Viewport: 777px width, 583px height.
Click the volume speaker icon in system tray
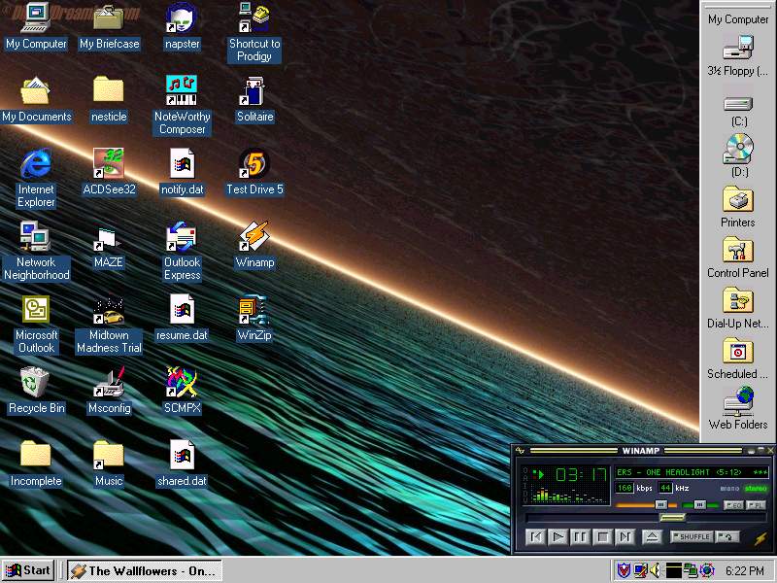click(655, 570)
